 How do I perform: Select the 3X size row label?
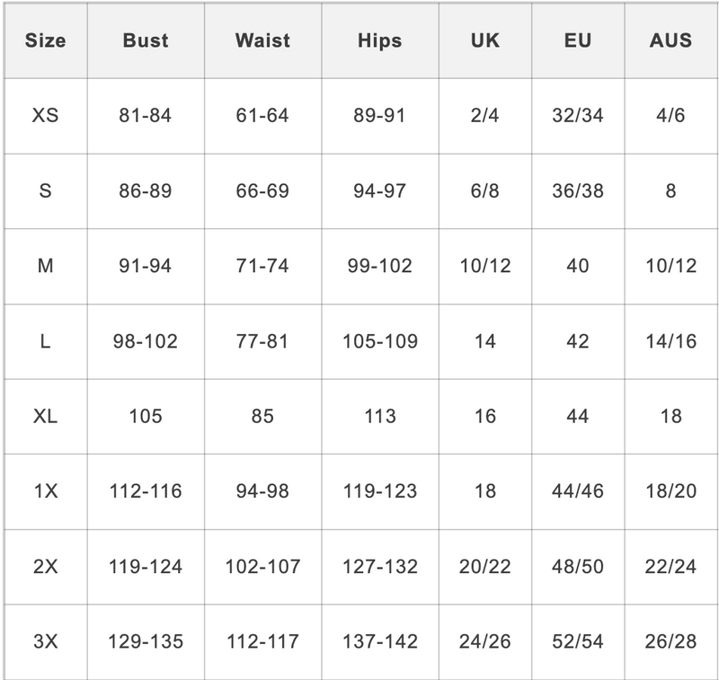(45, 641)
